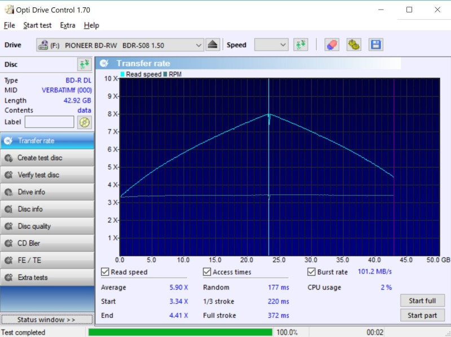This screenshot has height=337, width=451.
Task: Open the drive selection dropdown
Action: [x=120, y=45]
